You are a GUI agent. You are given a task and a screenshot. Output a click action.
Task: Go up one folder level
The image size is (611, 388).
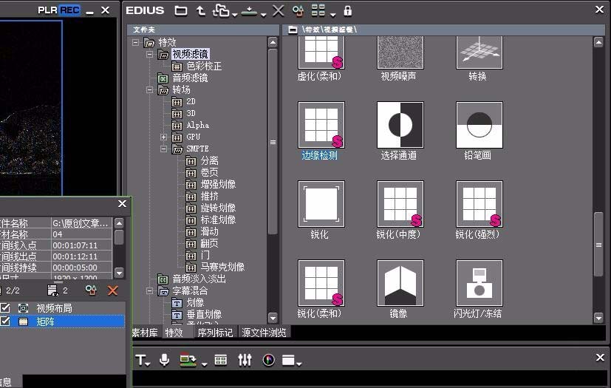[x=200, y=10]
